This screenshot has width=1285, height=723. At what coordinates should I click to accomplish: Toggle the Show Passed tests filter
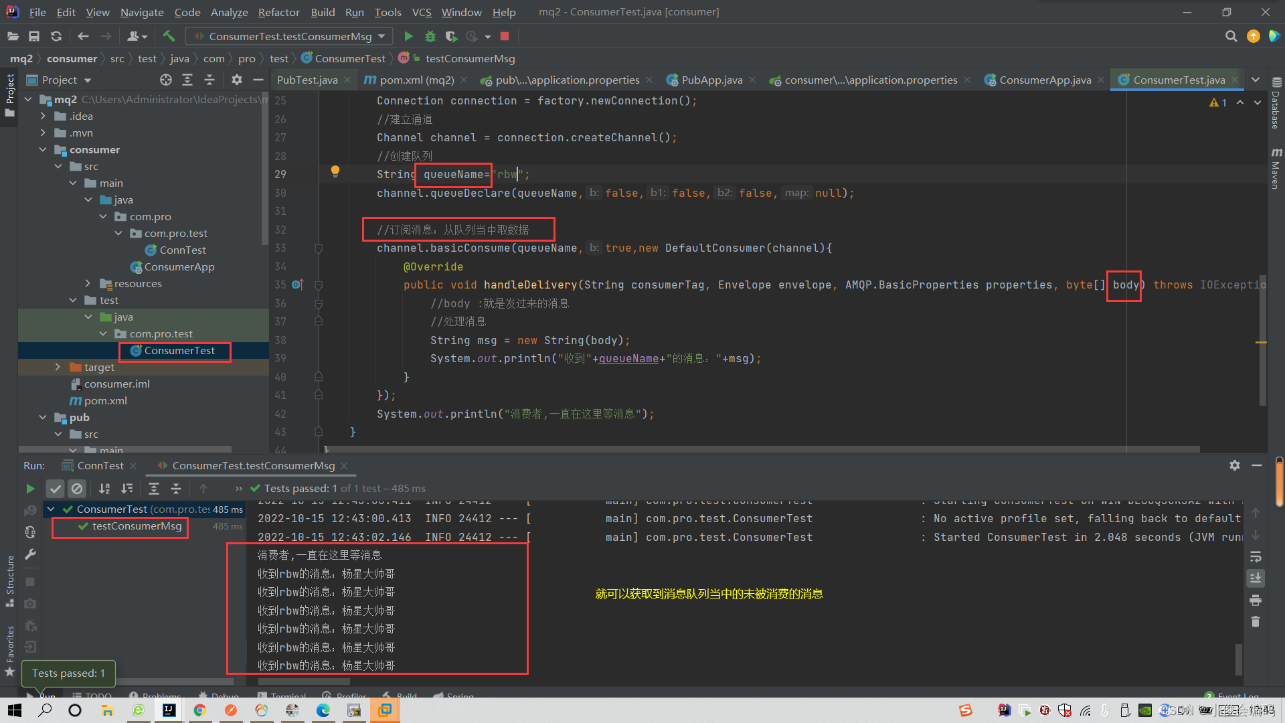pos(56,489)
